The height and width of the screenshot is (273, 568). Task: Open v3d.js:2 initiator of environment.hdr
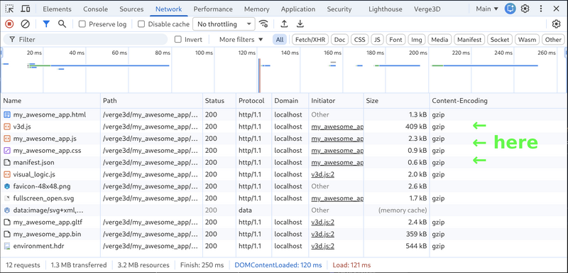tap(323, 246)
